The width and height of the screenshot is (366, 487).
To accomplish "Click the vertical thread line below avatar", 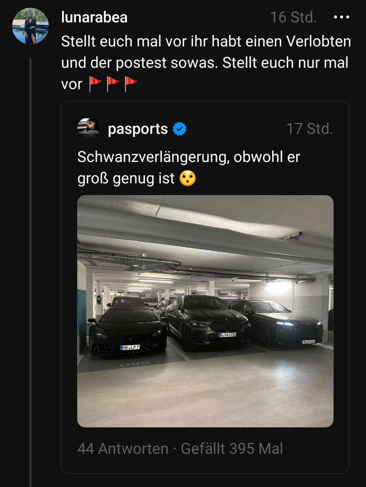I will coord(30,271).
